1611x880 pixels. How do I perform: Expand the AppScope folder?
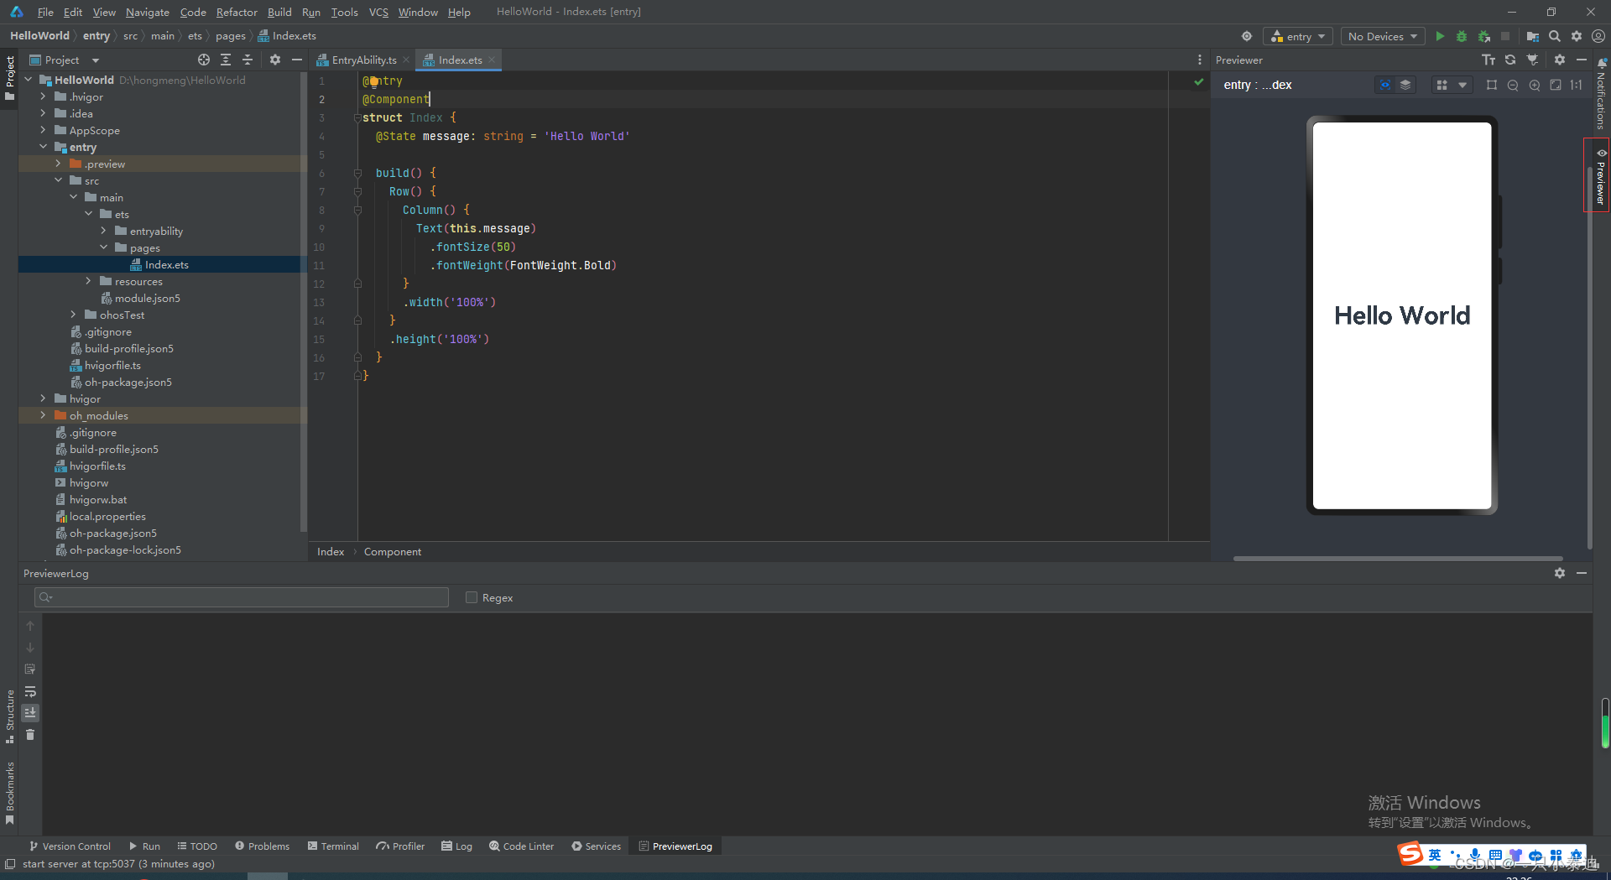[44, 130]
